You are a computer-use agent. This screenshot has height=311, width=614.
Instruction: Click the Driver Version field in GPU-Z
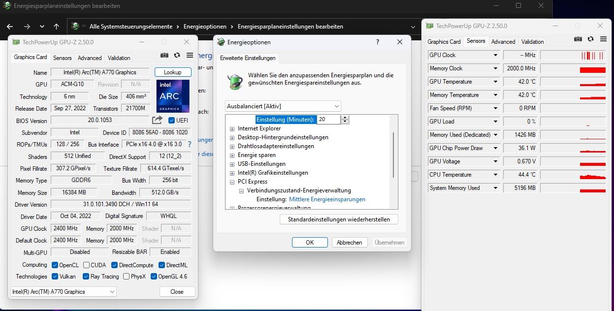click(x=121, y=204)
